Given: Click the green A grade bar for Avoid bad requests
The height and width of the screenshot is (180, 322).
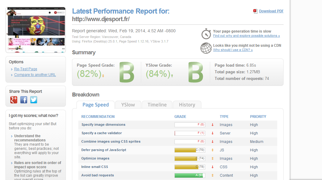Looking at the screenshot, I should click(190, 175).
